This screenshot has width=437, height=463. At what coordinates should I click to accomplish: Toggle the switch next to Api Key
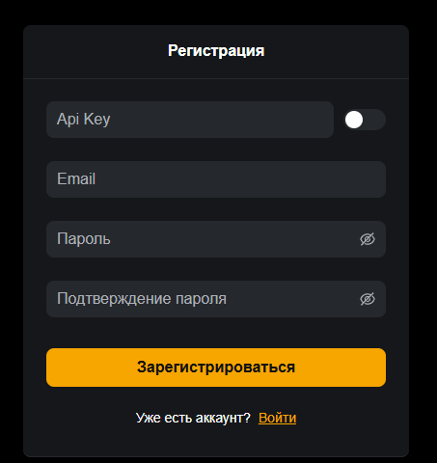tap(365, 120)
